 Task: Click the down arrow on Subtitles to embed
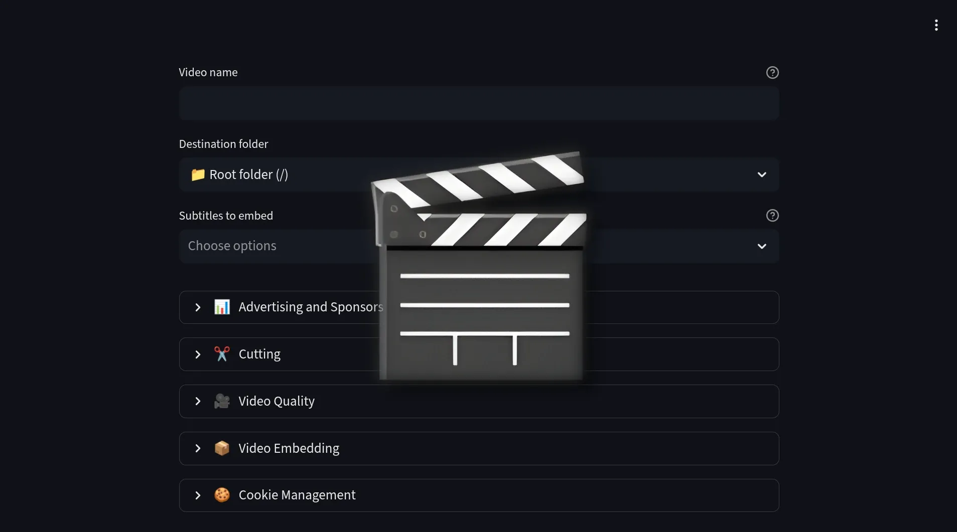[761, 246]
